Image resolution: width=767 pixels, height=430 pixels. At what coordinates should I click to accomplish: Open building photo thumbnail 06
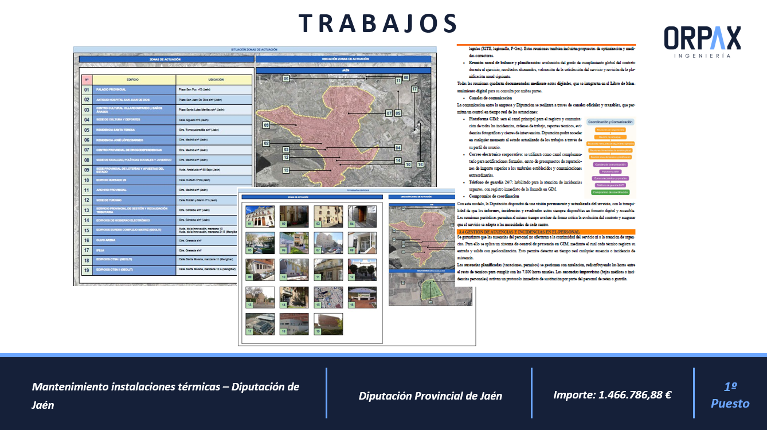[294, 243]
